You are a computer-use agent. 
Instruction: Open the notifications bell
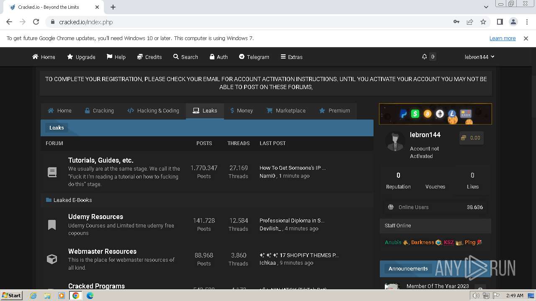coord(424,56)
